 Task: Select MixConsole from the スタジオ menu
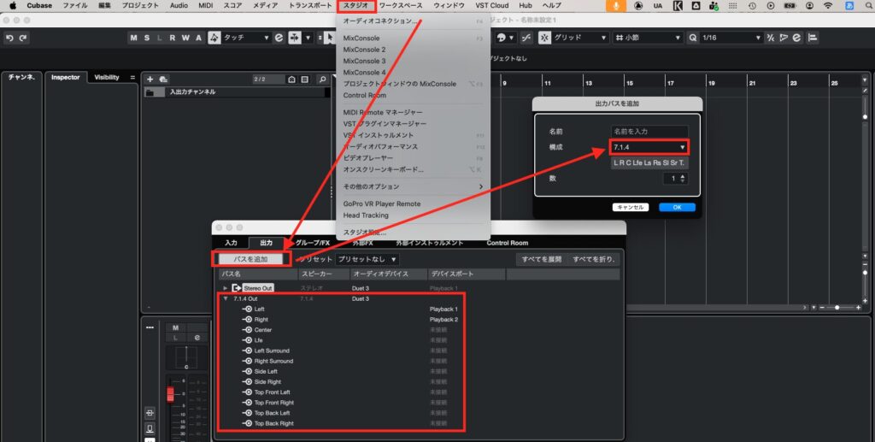(x=361, y=38)
